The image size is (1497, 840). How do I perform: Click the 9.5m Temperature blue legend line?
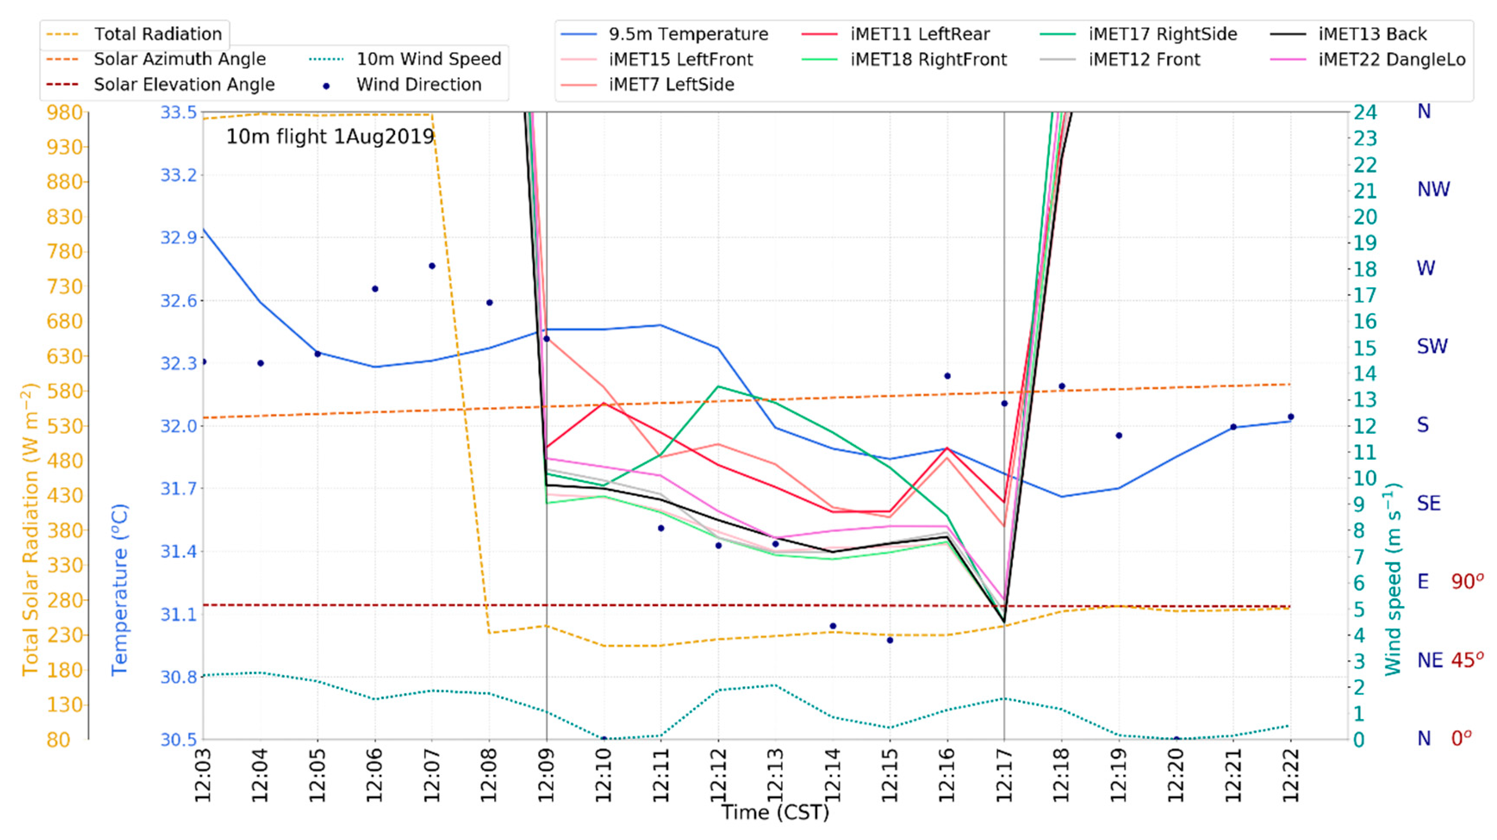pyautogui.click(x=578, y=34)
